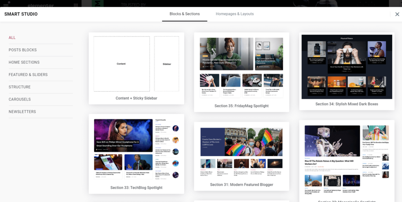The width and height of the screenshot is (402, 202).
Task: Open the Elementor widgets grid icon
Action: pos(76,5)
